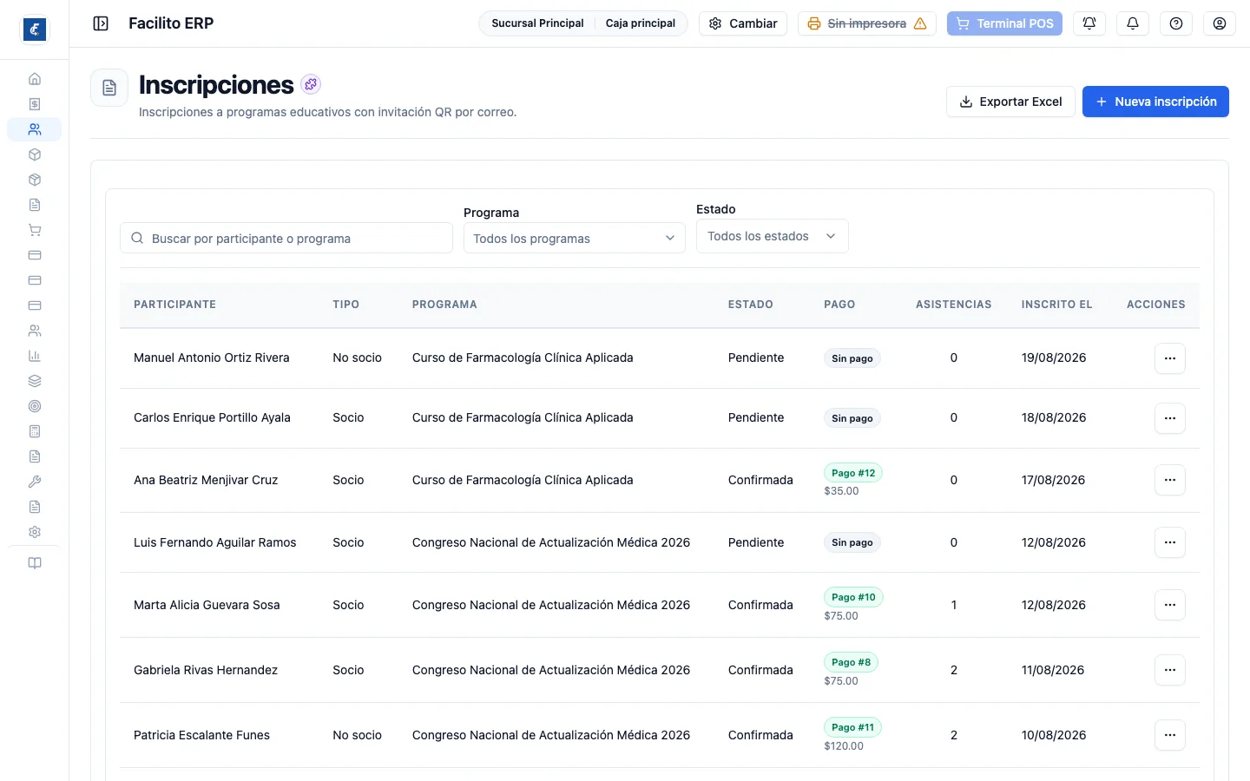Open the wrench tools icon in sidebar
Image resolution: width=1250 pixels, height=781 pixels.
(35, 482)
